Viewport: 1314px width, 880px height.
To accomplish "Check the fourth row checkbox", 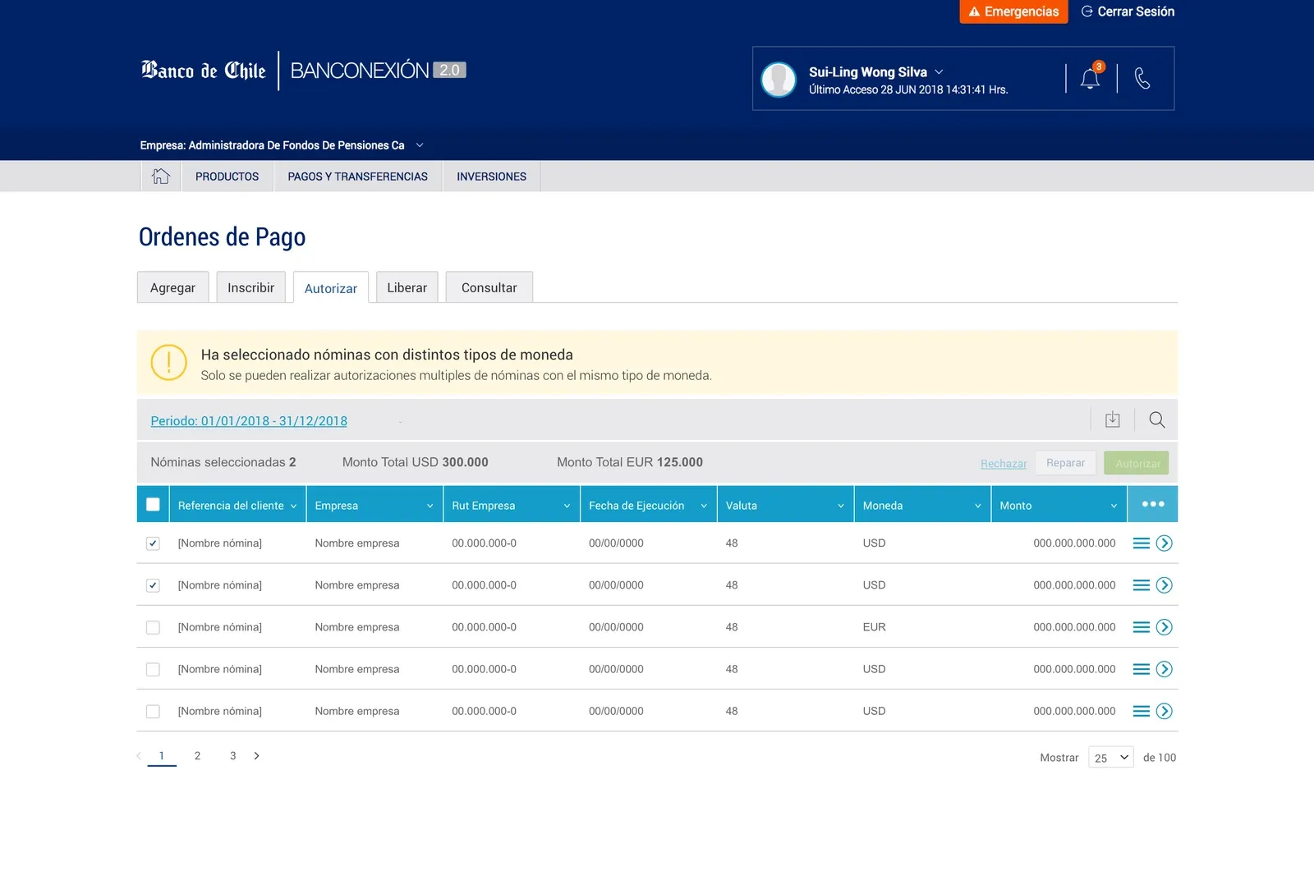I will 153,669.
